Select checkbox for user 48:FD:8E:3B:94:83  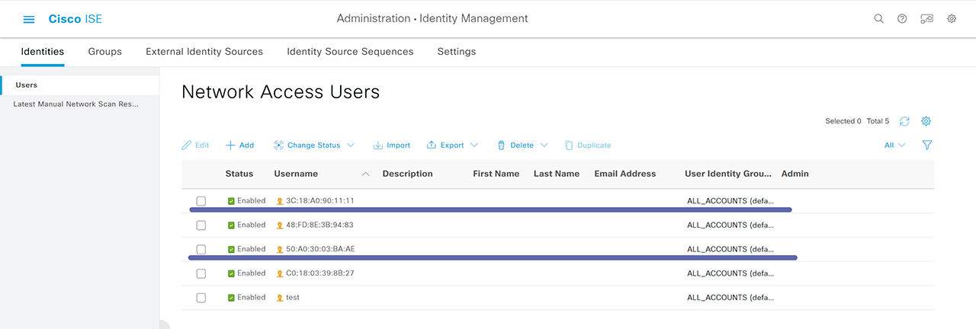point(201,225)
